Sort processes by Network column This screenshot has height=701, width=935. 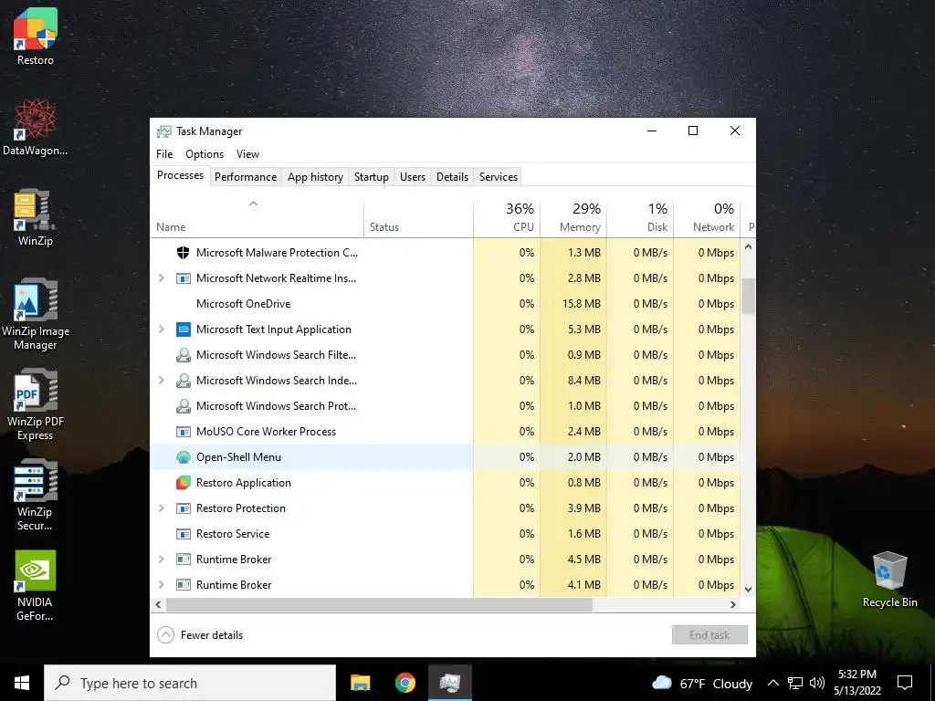(x=708, y=219)
